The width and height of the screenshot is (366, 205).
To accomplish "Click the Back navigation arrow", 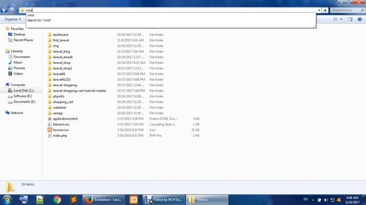I will tap(4, 10).
